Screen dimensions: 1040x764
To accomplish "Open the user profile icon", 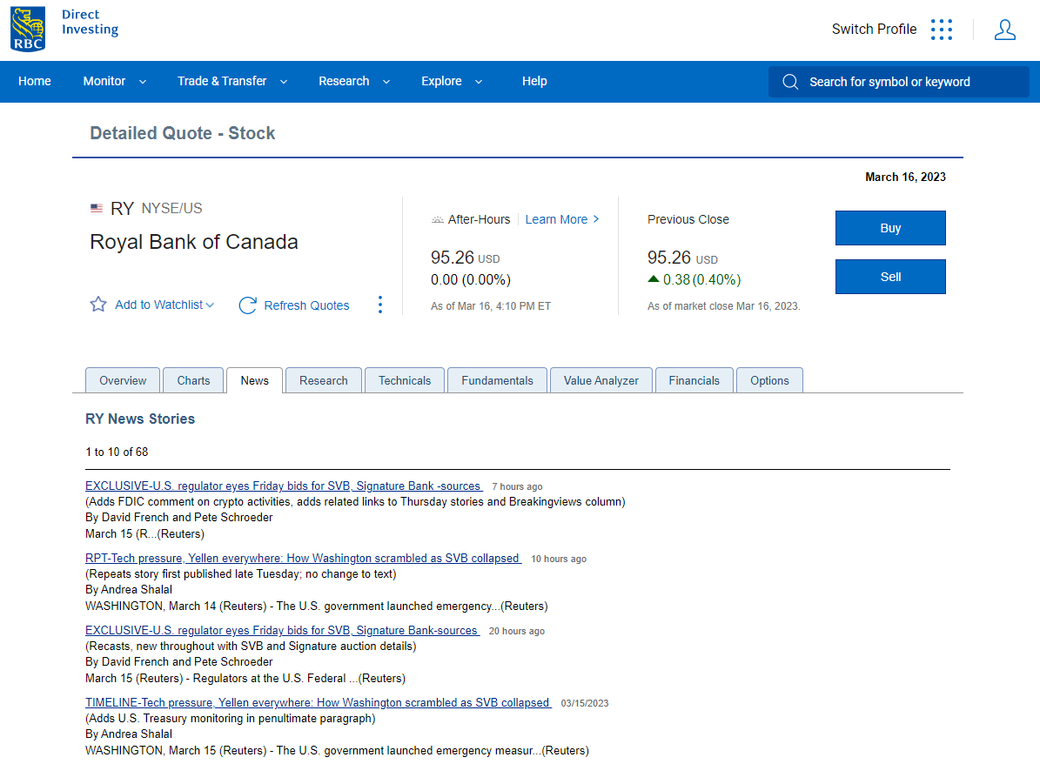I will point(1004,30).
